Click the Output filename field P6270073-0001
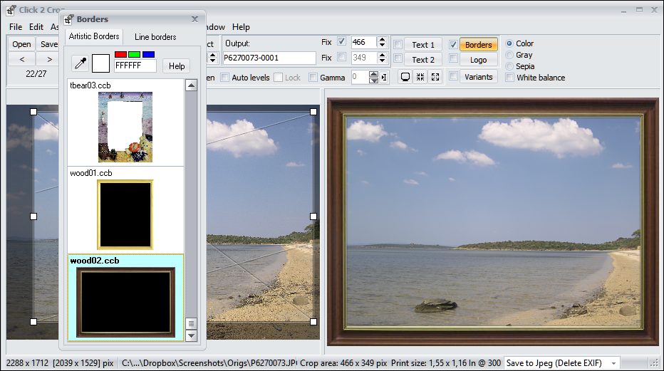Screen dimensions: 664x371 point(269,58)
